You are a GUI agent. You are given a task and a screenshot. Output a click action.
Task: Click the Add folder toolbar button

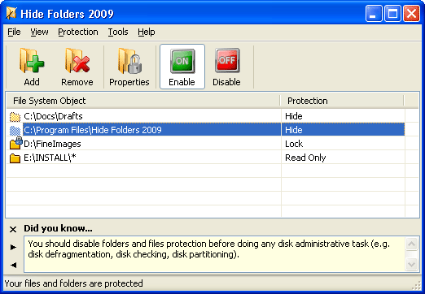click(32, 67)
